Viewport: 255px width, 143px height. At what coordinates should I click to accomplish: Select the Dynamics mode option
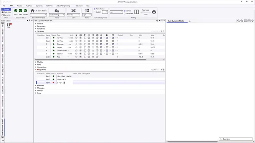coord(6,15)
